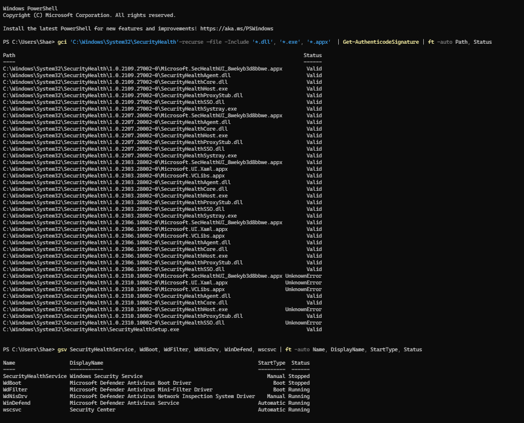Open the https://aka.ms/PSWindows link
This screenshot has width=524, height=423.
237,29
